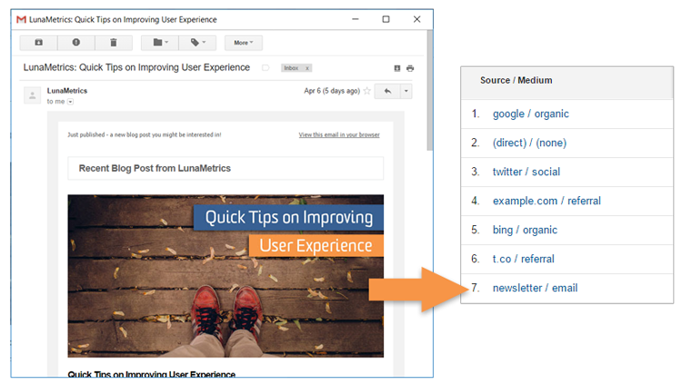
Task: Open the email in a new window icon
Action: [397, 68]
